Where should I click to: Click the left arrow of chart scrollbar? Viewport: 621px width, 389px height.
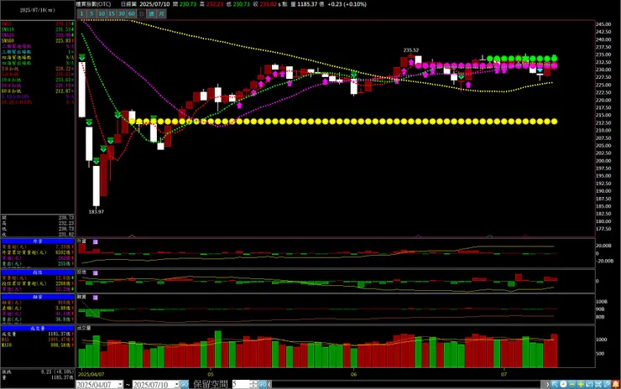[269, 384]
